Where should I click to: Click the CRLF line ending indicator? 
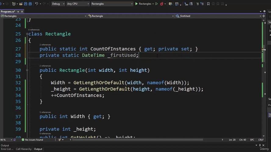tap(261, 140)
